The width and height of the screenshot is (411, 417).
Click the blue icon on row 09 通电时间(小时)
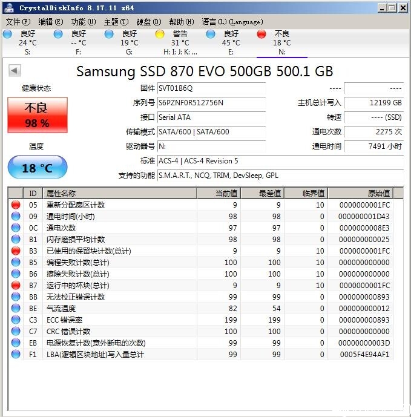(16, 216)
